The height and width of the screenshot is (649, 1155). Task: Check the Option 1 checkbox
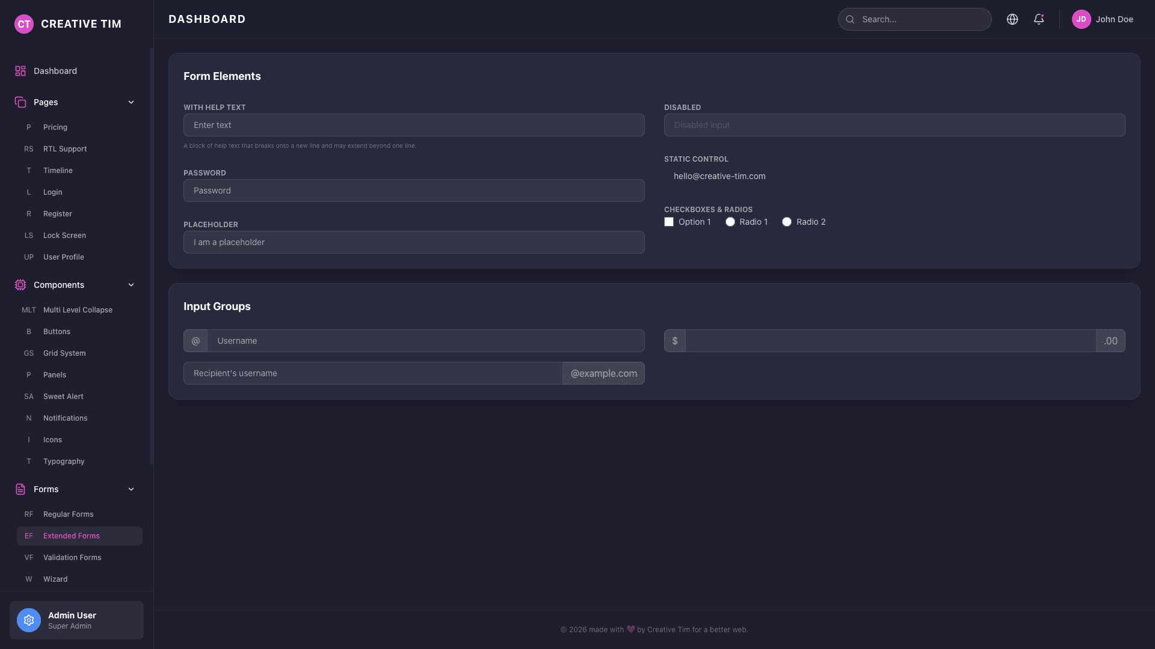tap(668, 222)
